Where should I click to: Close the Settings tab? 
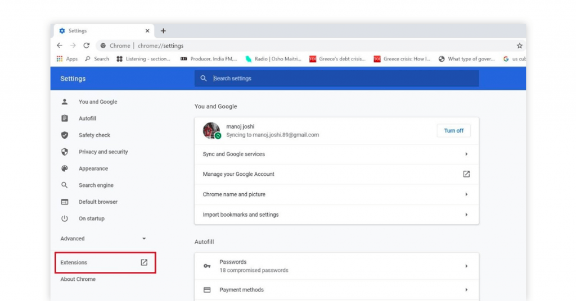point(147,31)
